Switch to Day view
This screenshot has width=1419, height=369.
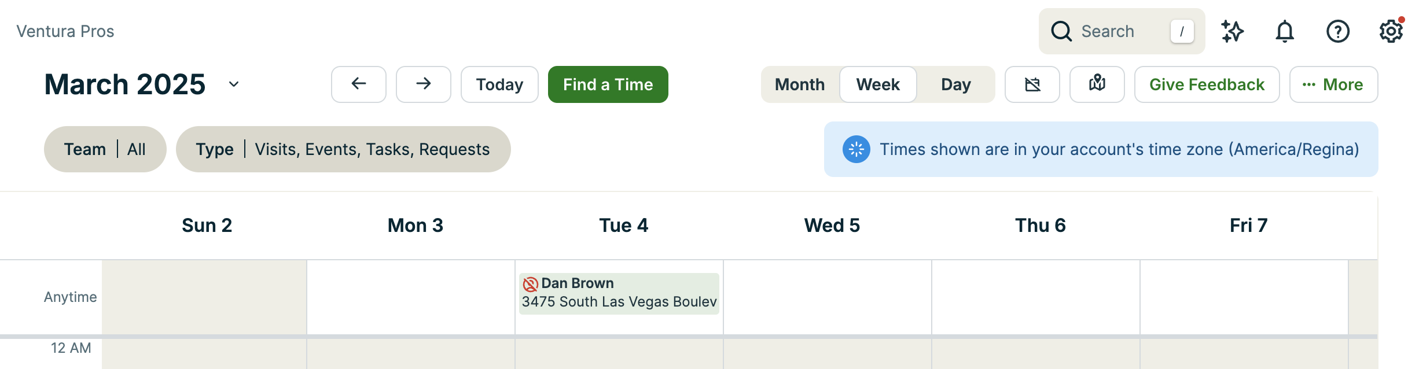(x=956, y=84)
